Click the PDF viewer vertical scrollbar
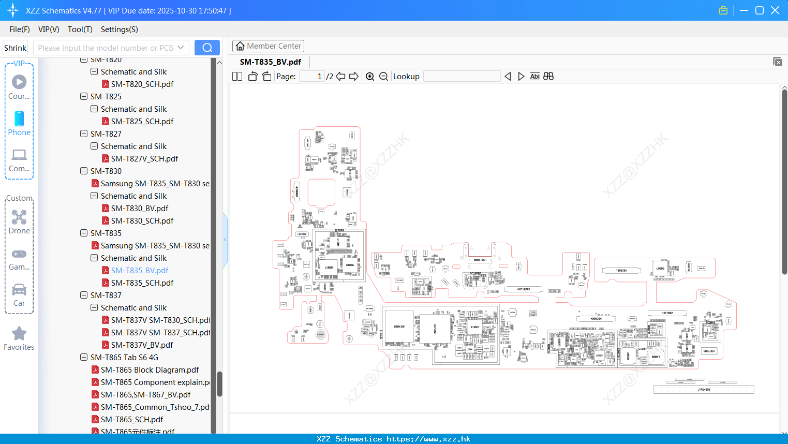 pos(784,182)
